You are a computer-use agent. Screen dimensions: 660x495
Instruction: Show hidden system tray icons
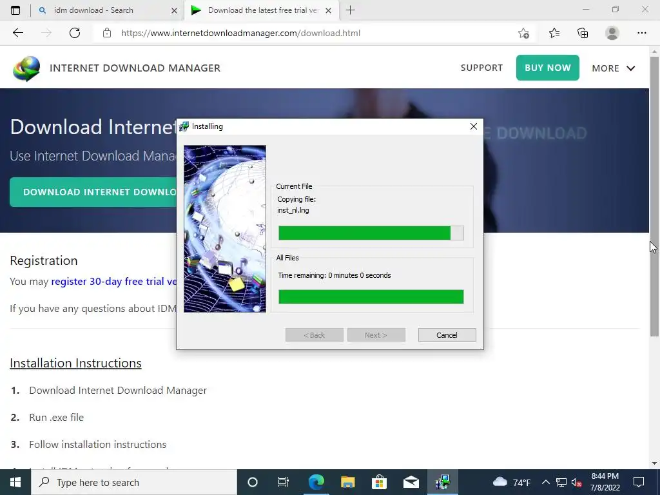point(545,482)
